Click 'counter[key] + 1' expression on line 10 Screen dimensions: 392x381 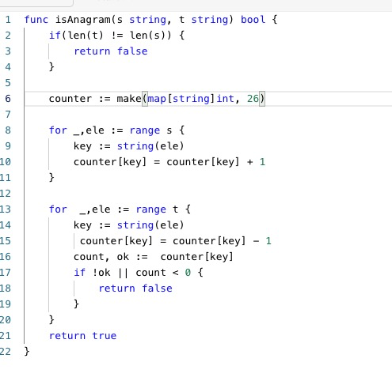click(216, 162)
